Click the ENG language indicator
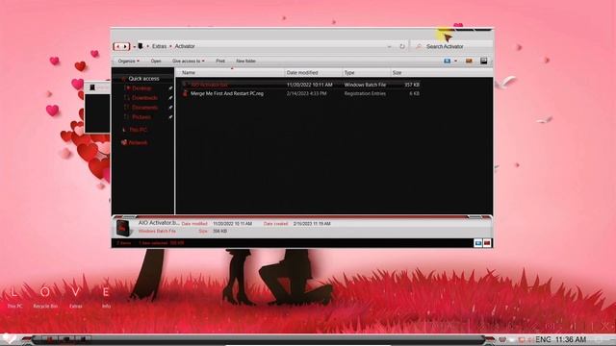 (543, 339)
